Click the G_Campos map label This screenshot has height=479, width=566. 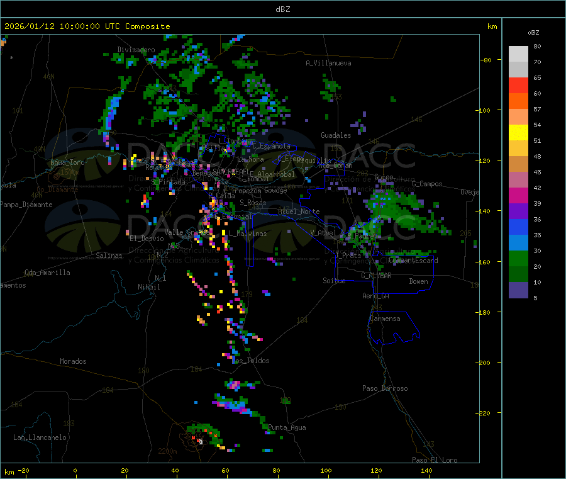pos(428,184)
